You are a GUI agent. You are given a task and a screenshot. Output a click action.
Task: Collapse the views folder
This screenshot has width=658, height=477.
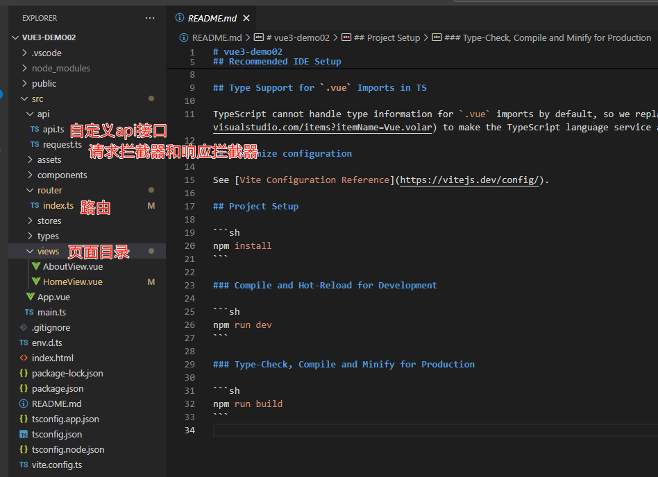31,251
